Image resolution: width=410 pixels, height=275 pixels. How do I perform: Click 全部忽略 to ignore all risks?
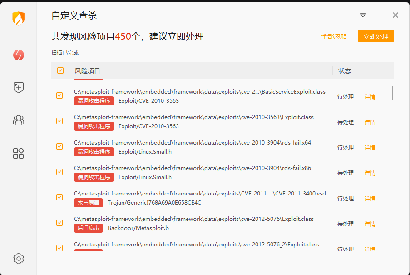pos(334,36)
